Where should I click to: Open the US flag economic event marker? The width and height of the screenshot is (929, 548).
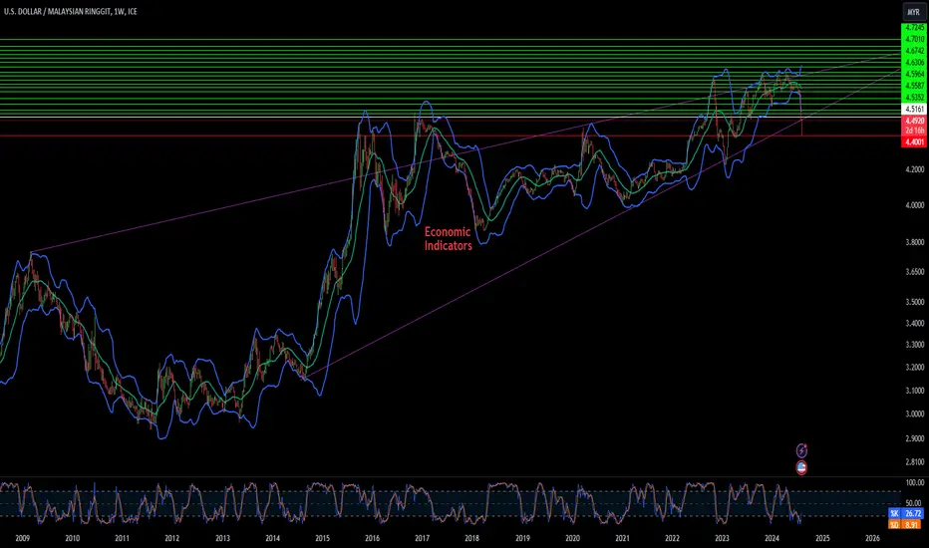[801, 467]
